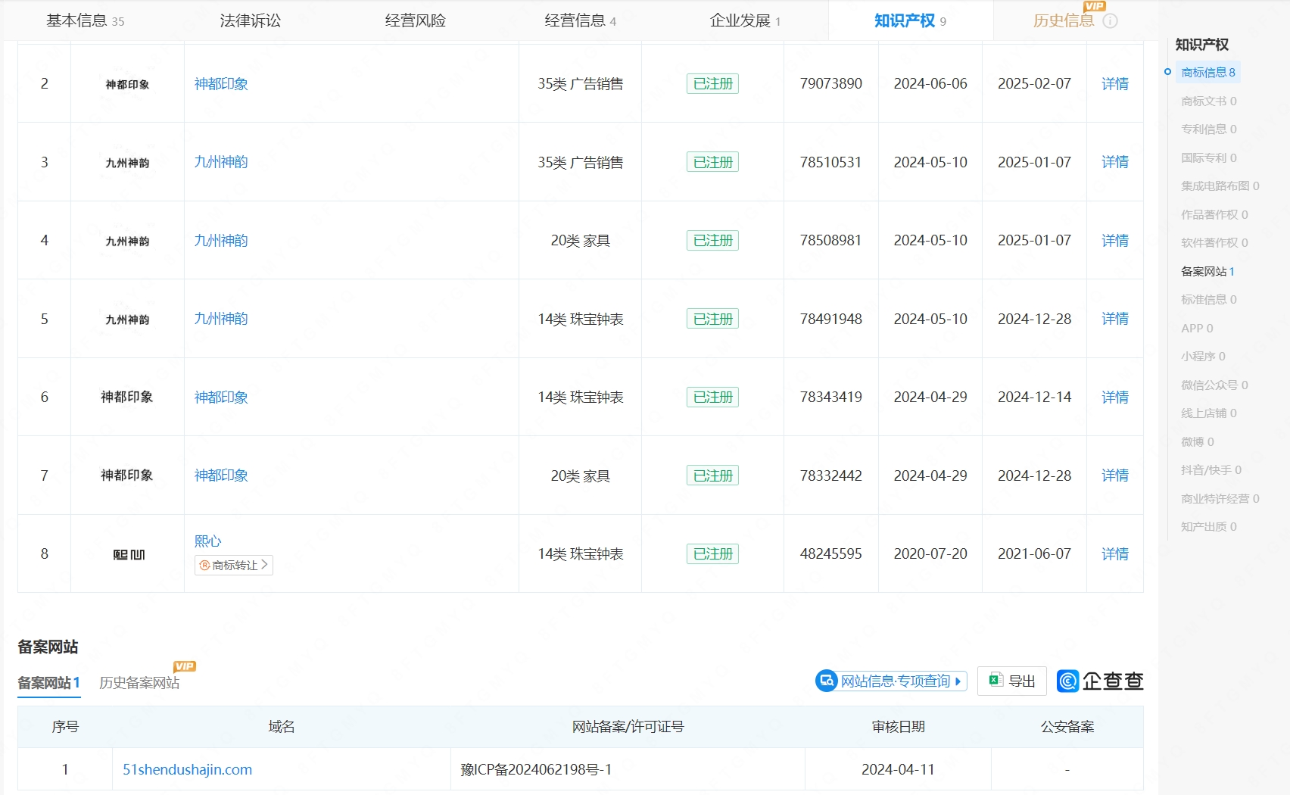Open 神都印象 trademark link in row 7
Viewport: 1290px width, 795px height.
(221, 475)
